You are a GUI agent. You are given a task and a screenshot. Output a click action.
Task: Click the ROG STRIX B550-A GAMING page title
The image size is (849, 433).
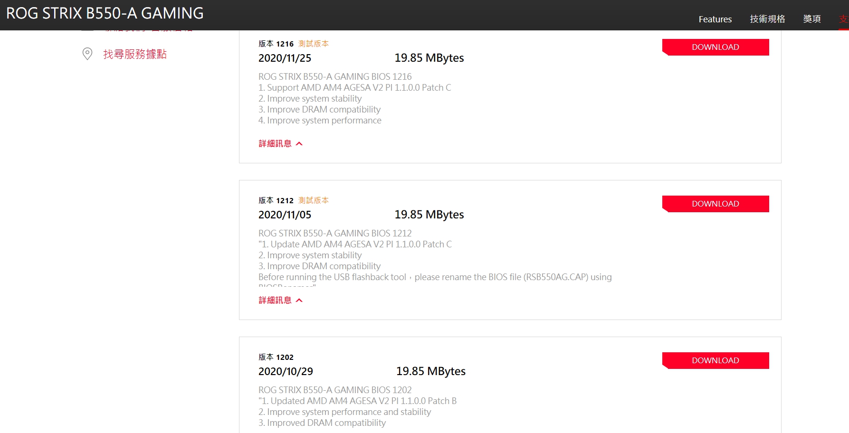point(105,13)
